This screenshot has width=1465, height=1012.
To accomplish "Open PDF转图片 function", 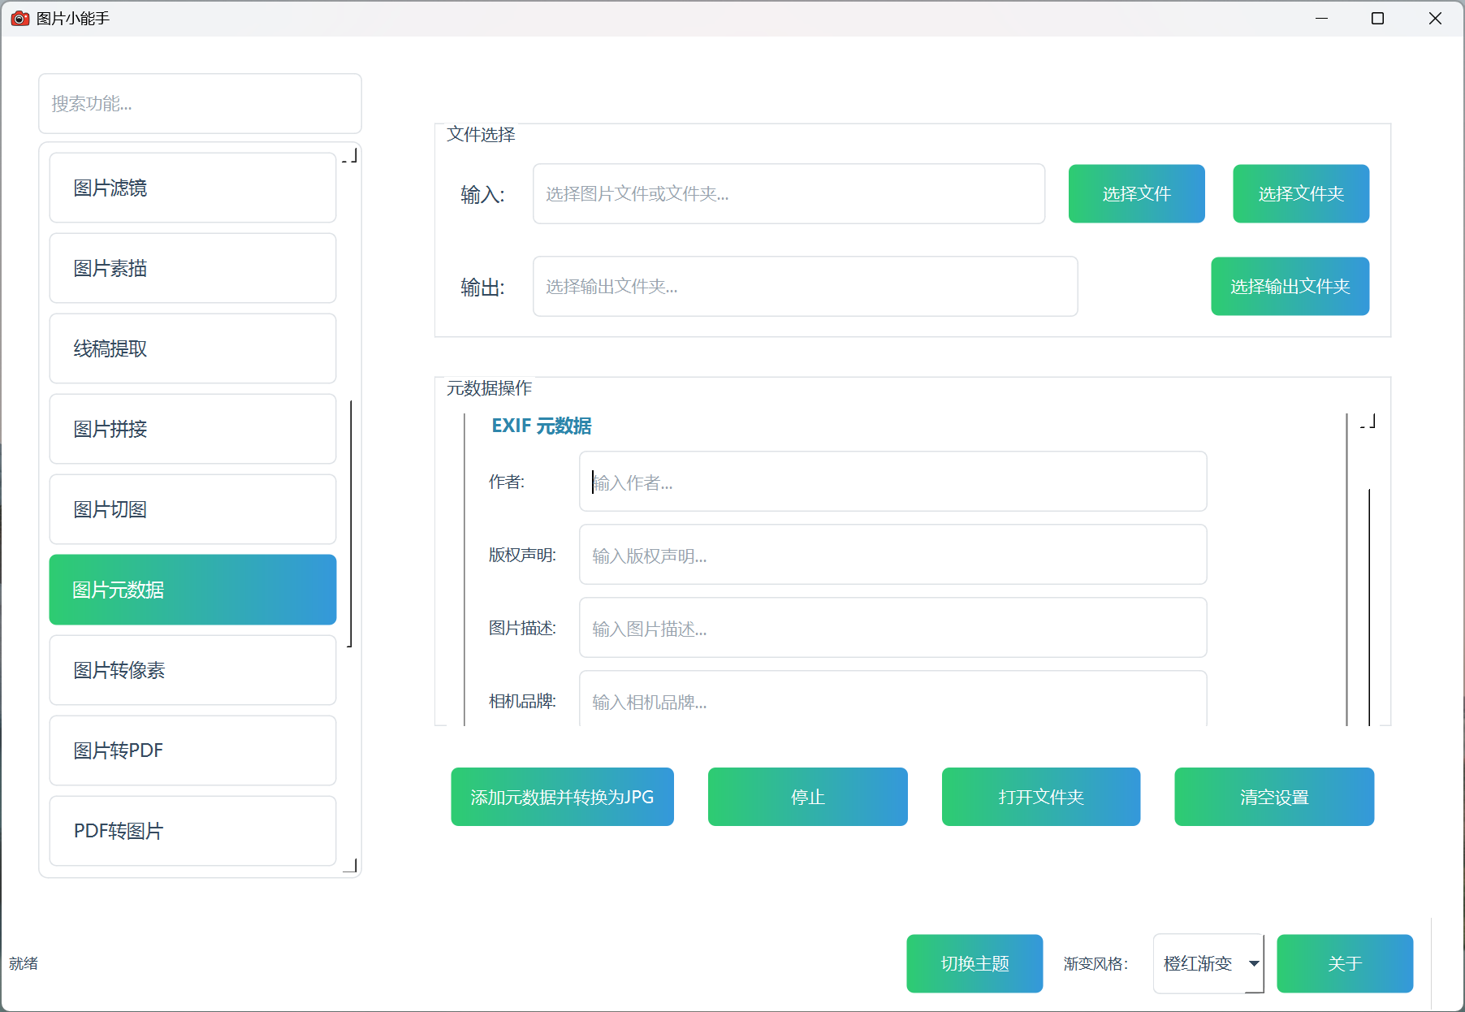I will tap(192, 831).
